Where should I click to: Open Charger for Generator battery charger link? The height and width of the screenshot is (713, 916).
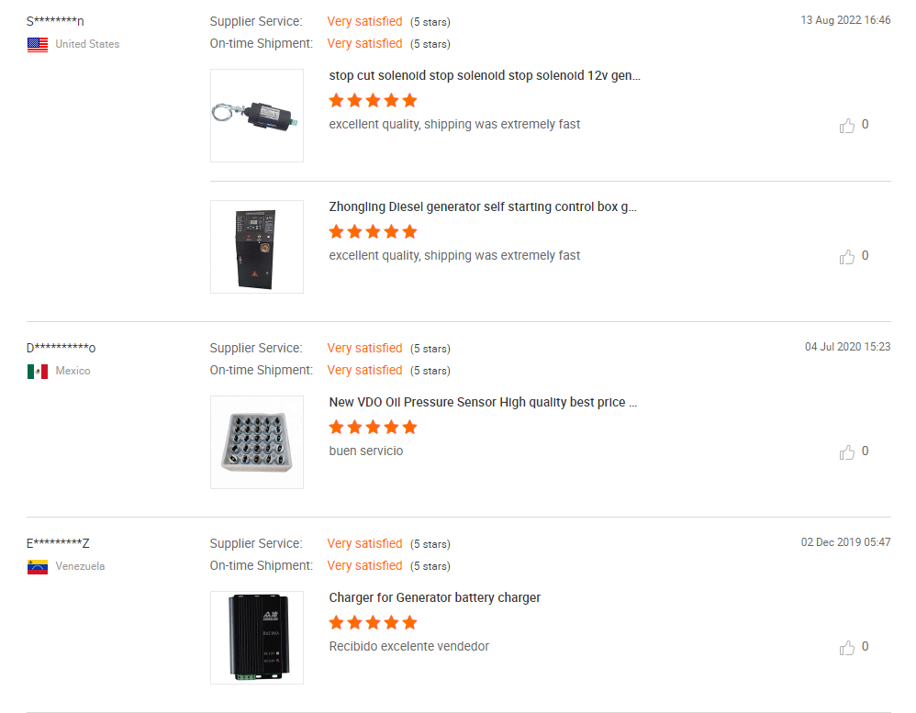coord(435,598)
